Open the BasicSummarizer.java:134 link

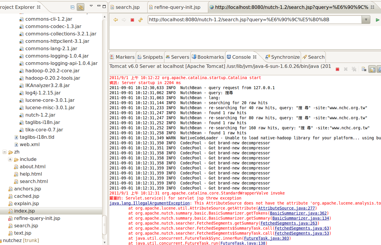(300, 218)
